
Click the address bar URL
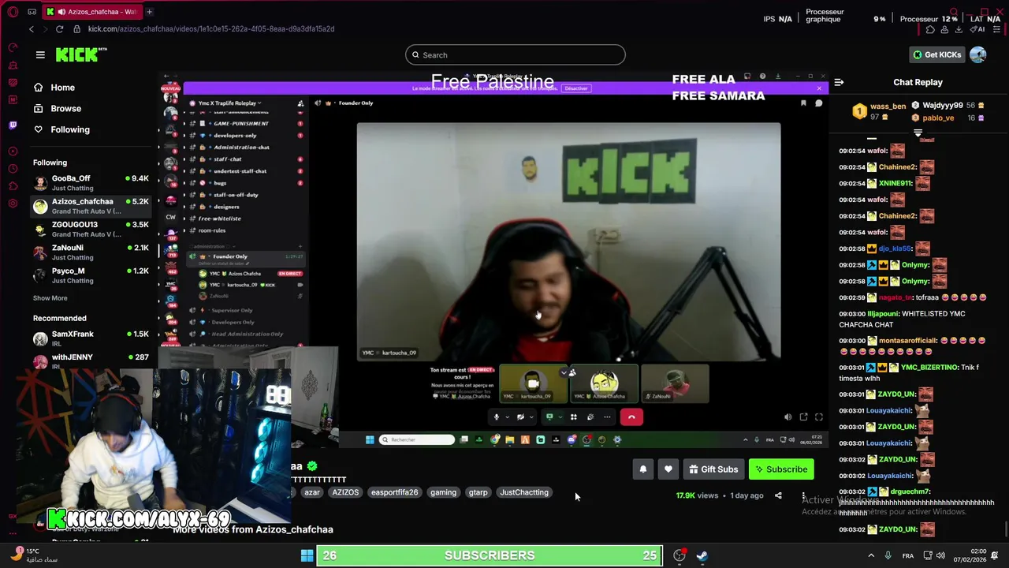[x=211, y=29]
